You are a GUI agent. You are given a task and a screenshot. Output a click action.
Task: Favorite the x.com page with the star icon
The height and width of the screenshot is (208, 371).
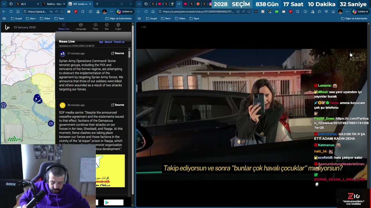[x=249, y=12]
